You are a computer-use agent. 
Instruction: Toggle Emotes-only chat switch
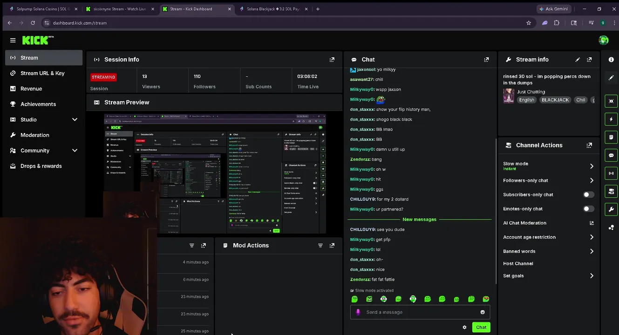coord(588,209)
